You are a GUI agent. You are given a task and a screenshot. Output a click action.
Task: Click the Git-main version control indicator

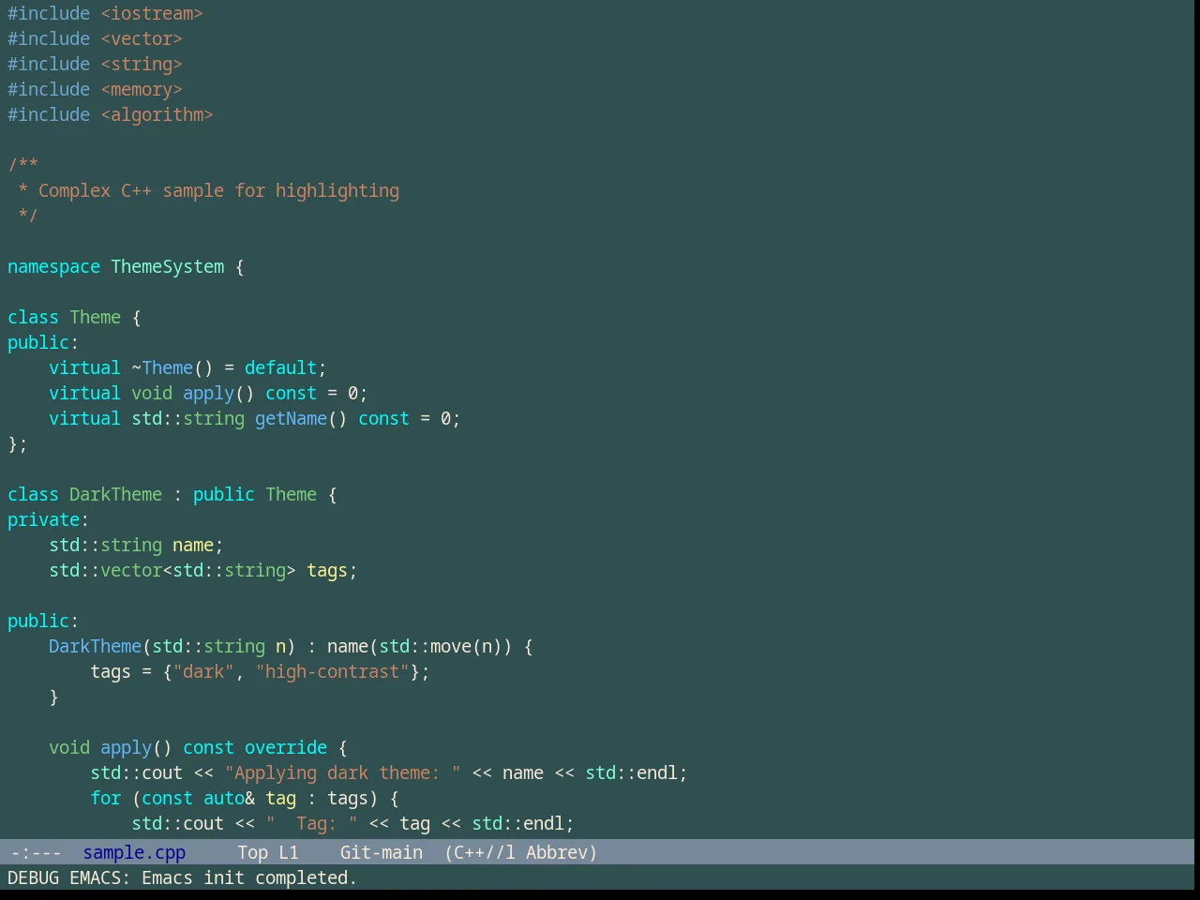[381, 852]
